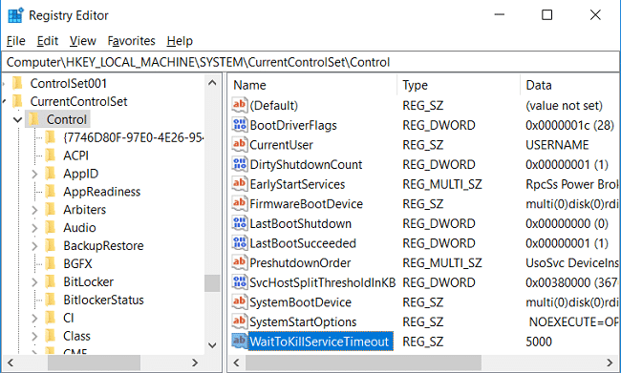Click the BootDriverFlags DWORD value icon
The width and height of the screenshot is (621, 373).
click(x=240, y=125)
